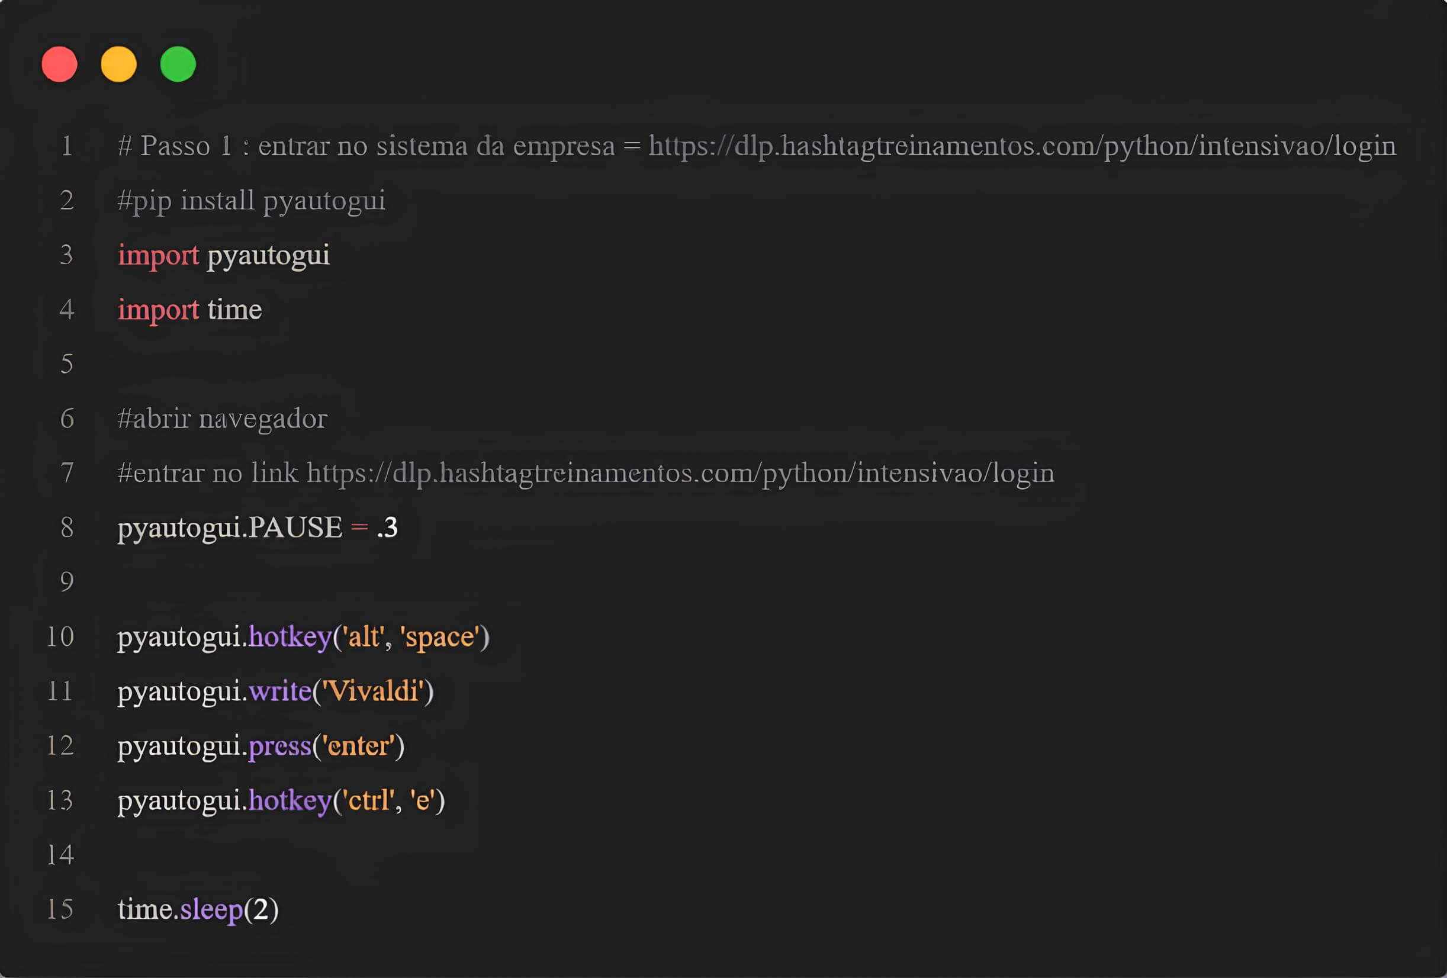Click the 'import' keyword before time
The width and height of the screenshot is (1447, 978).
(x=158, y=310)
